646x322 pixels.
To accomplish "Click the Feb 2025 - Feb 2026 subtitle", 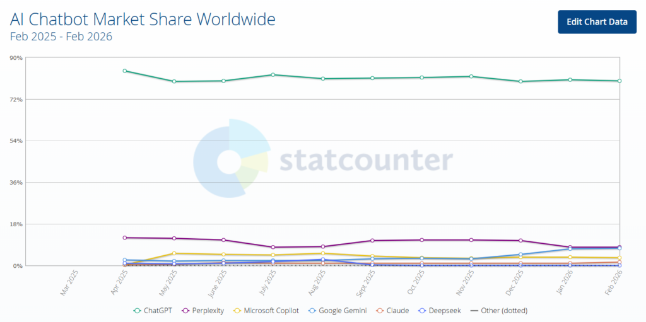I will point(61,37).
